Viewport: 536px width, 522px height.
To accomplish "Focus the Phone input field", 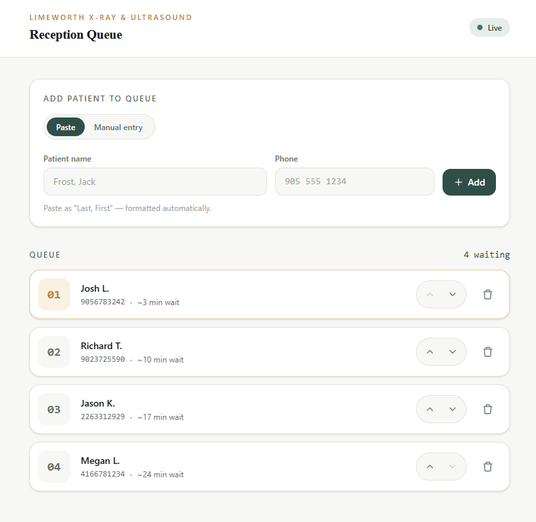I will click(x=354, y=182).
